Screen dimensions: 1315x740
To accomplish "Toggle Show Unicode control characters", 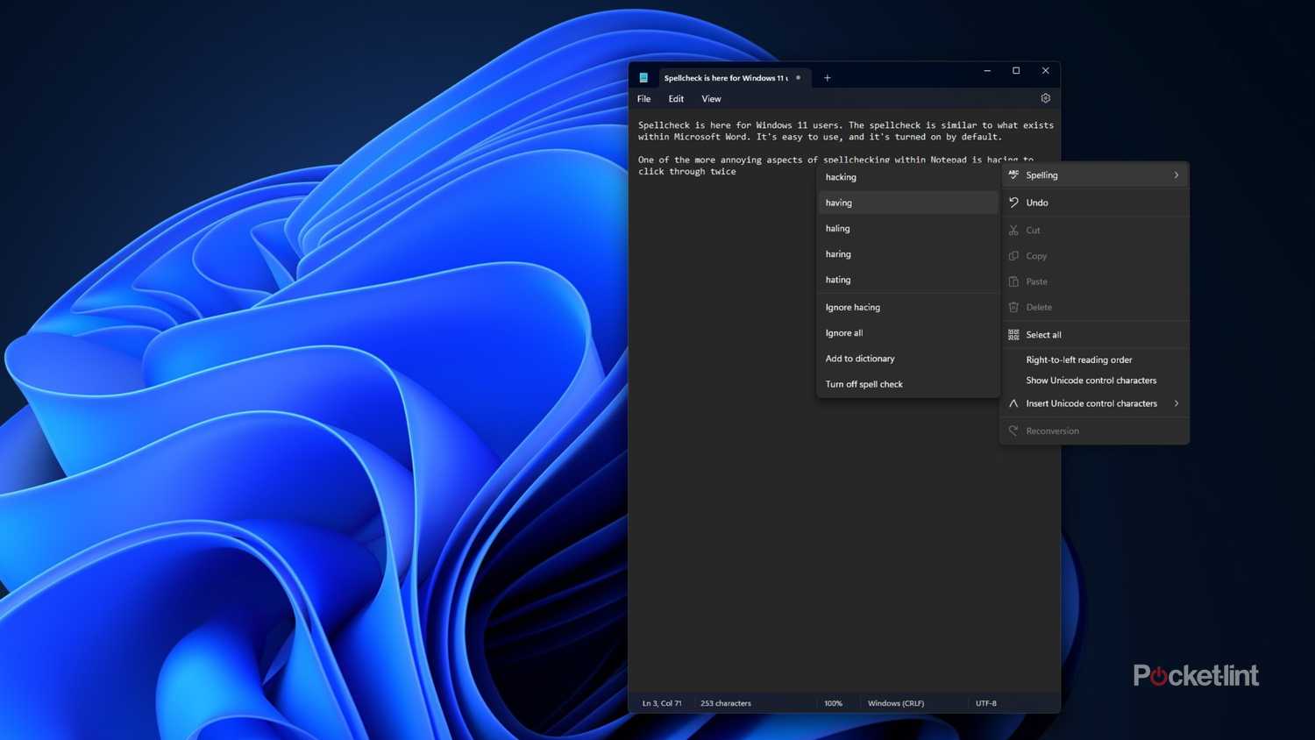I will [1091, 381].
